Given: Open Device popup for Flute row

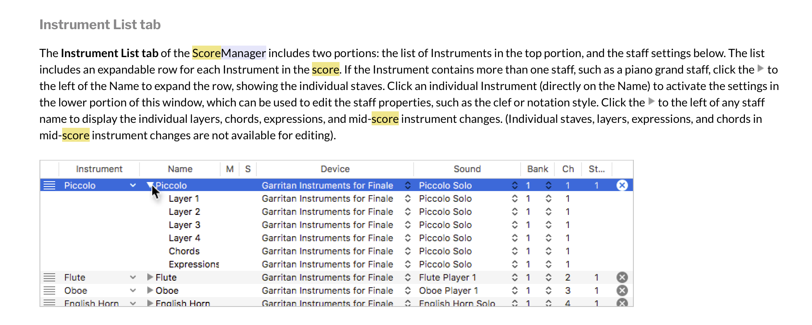Looking at the screenshot, I should pos(407,277).
